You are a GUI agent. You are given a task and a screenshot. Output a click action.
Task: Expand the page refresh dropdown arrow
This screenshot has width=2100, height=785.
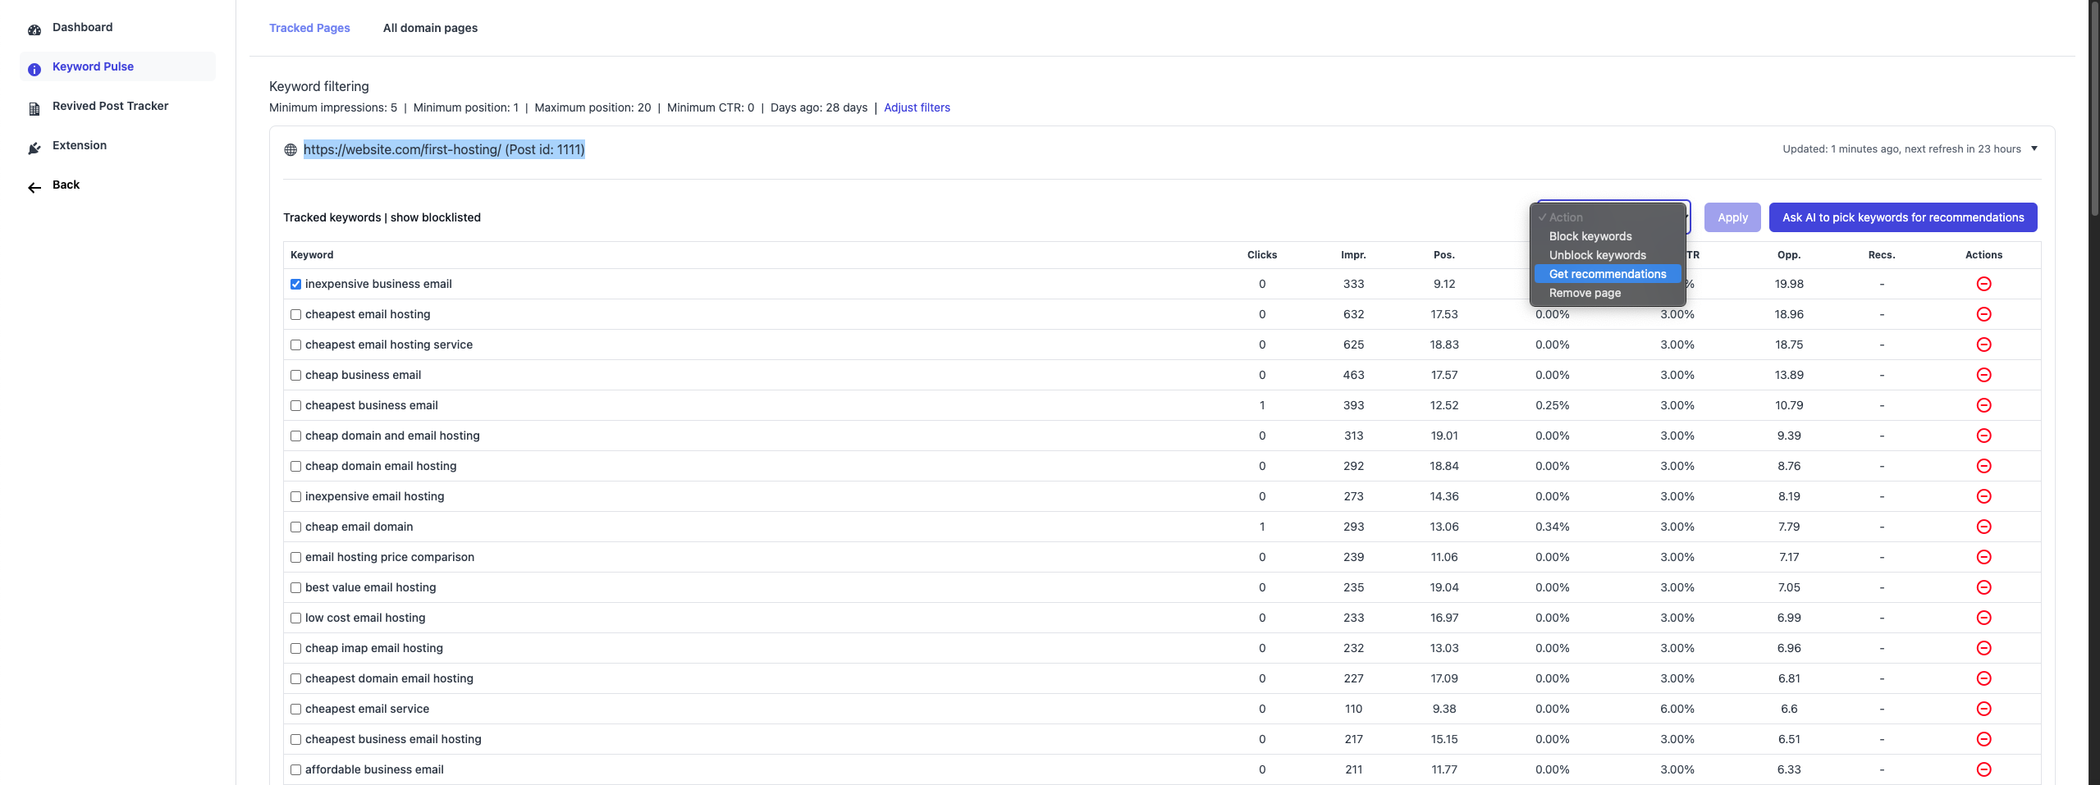click(2034, 148)
